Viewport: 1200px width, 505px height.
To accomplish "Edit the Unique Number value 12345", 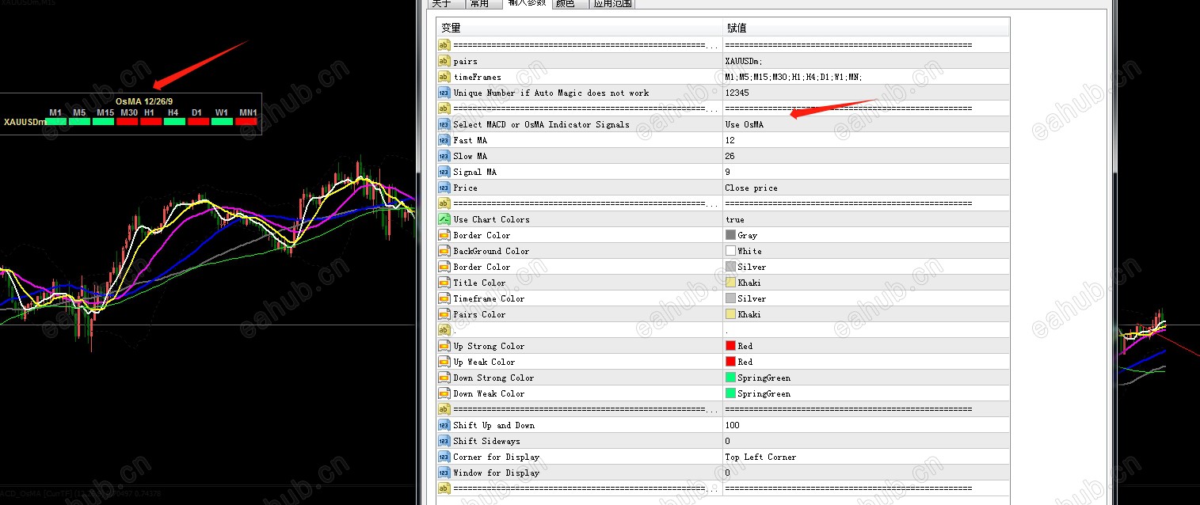I will point(866,93).
